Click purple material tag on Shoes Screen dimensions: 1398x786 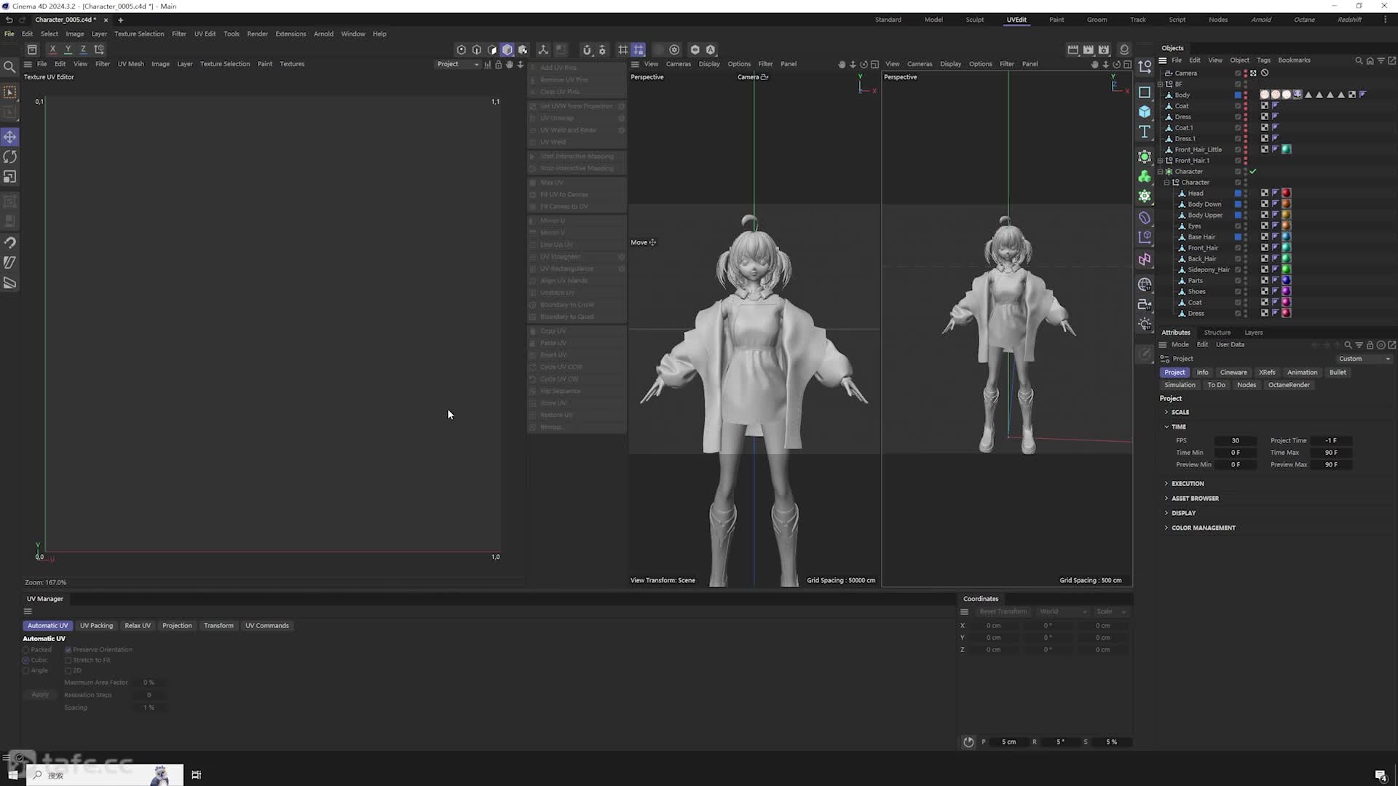coord(1286,291)
